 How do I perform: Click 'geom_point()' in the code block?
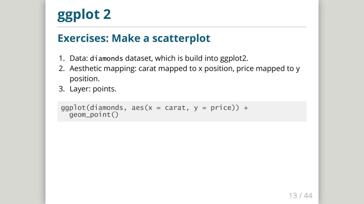coord(94,115)
